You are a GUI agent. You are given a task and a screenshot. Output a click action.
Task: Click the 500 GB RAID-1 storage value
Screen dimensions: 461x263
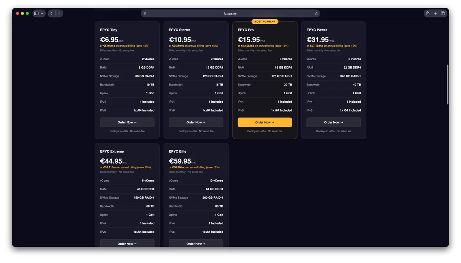[x=213, y=197]
